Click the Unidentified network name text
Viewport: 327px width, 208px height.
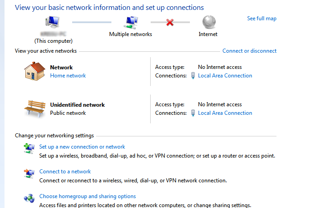tap(77, 105)
